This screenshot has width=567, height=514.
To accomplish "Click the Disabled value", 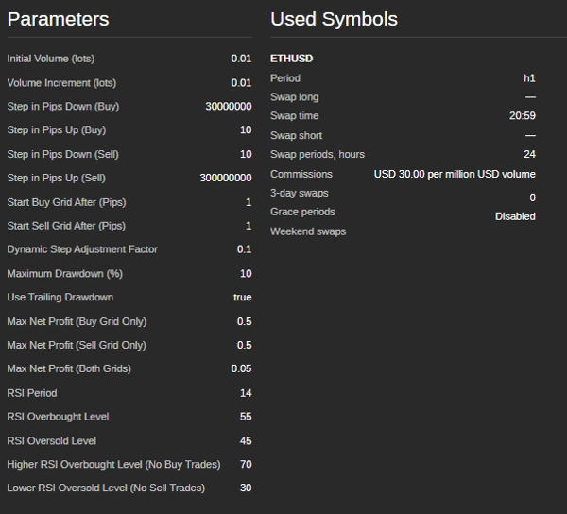I will pos(515,216).
